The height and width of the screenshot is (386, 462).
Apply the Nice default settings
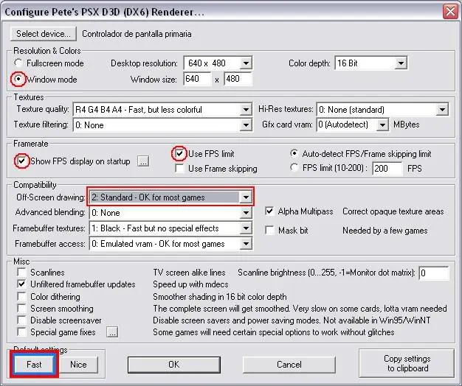tap(78, 365)
